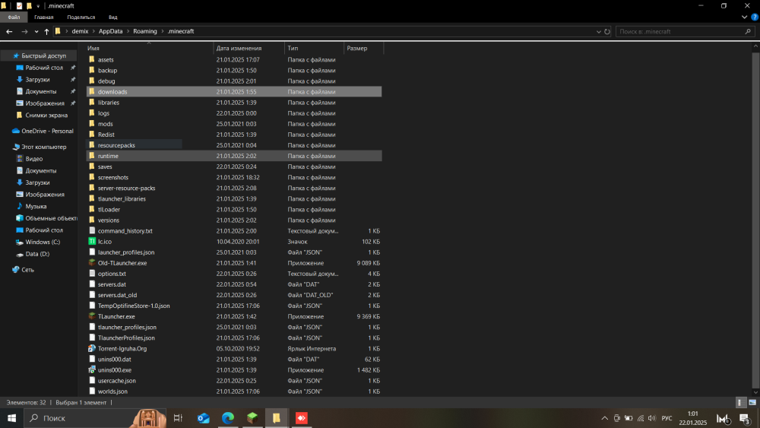This screenshot has width=760, height=428.
Task: Refresh the .minecraft folder view
Action: [x=606, y=31]
